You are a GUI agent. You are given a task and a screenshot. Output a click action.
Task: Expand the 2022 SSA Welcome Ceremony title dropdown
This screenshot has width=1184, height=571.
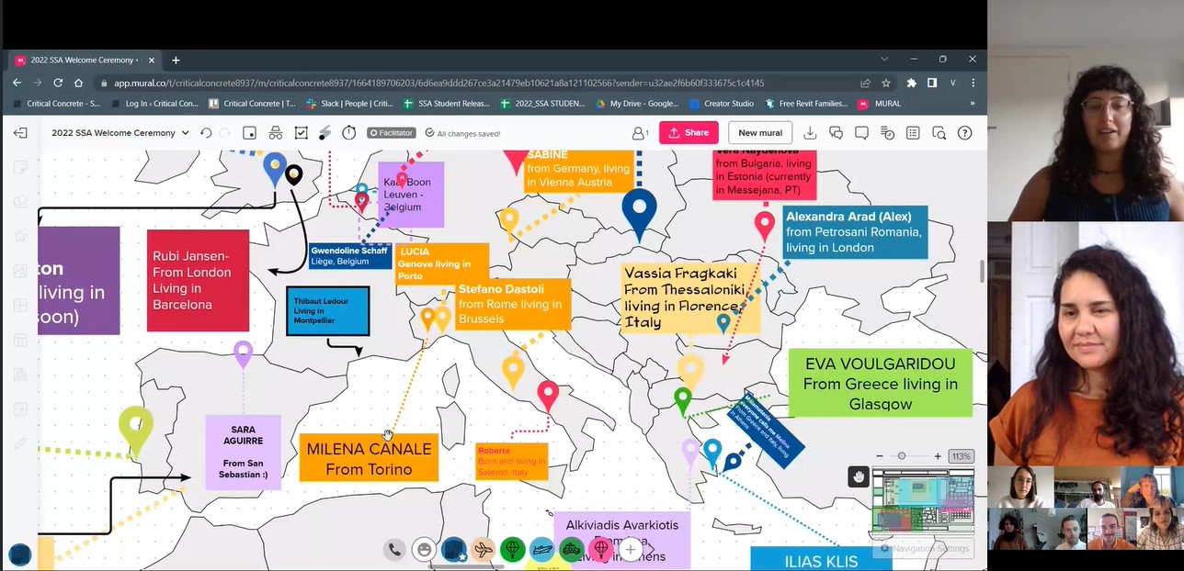click(x=185, y=133)
